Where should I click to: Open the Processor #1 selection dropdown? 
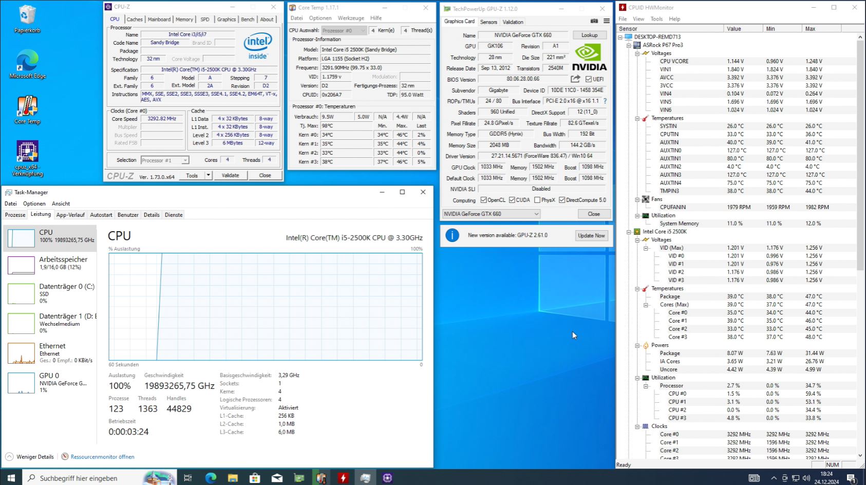165,160
